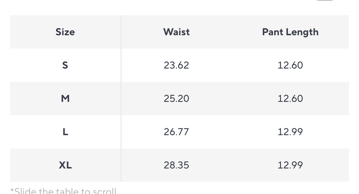The image size is (359, 194).
Task: Click the pant length for size XL
Action: [290, 165]
